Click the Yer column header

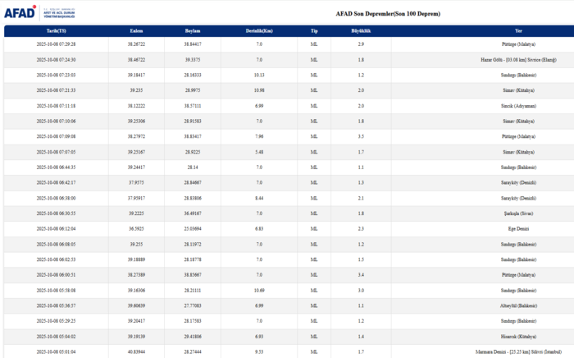[518, 31]
